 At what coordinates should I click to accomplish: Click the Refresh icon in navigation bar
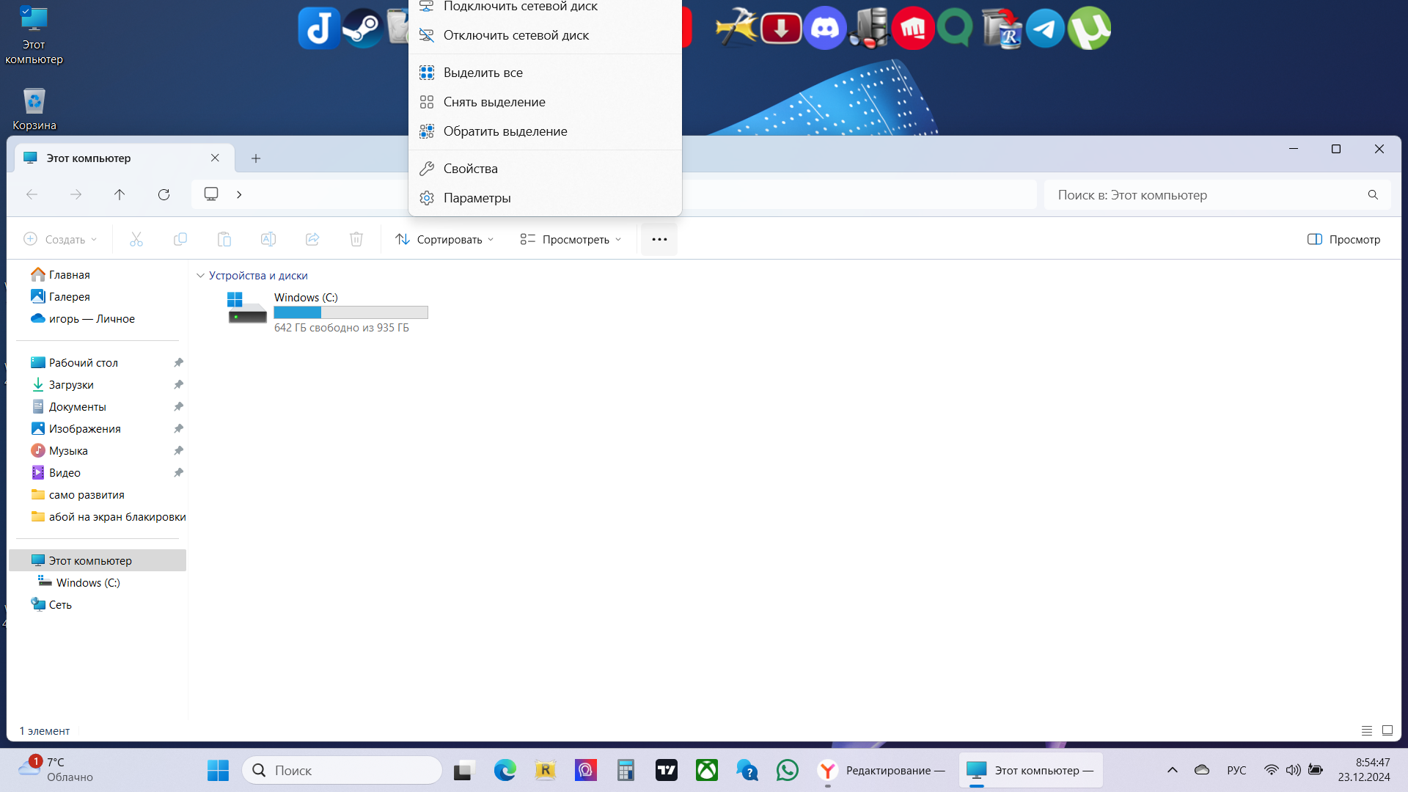tap(164, 194)
